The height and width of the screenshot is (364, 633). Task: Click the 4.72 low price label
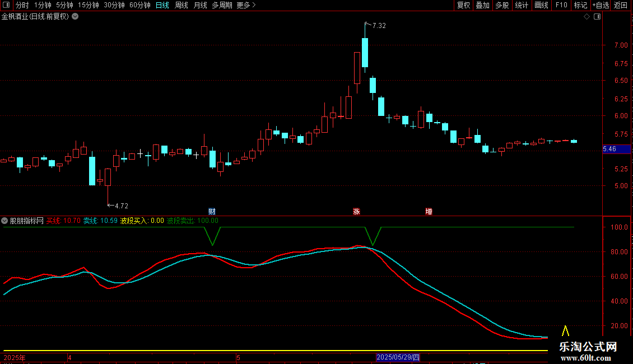(122, 206)
